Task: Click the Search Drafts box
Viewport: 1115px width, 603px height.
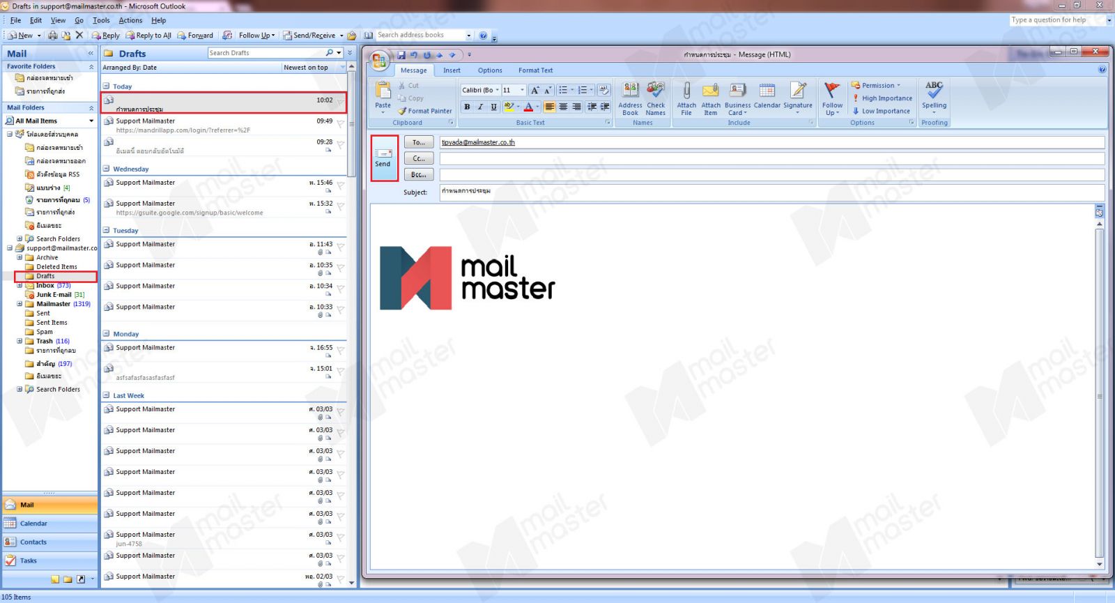Action: [x=266, y=53]
